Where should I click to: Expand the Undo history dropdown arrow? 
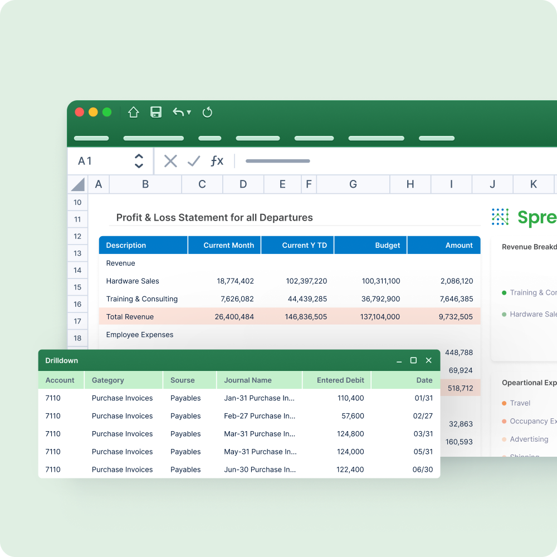coord(188,113)
